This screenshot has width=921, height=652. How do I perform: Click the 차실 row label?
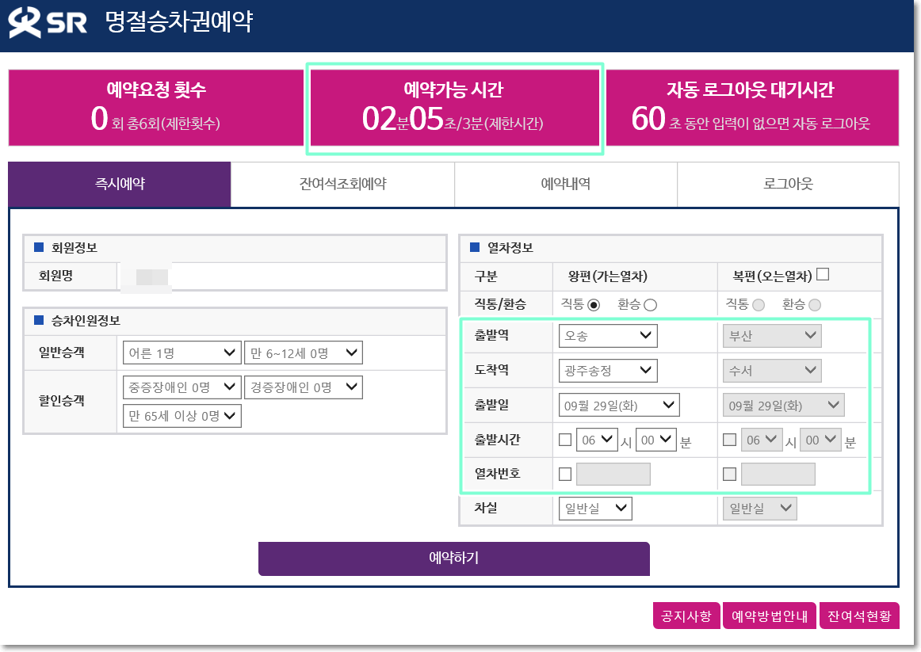pyautogui.click(x=486, y=508)
